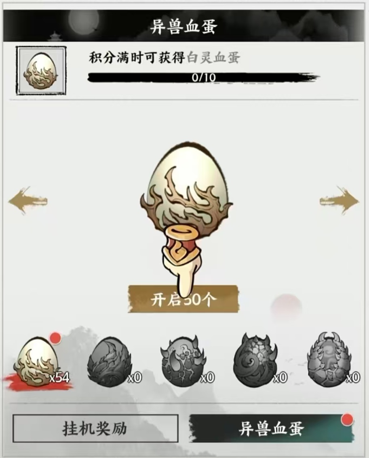This screenshot has width=369, height=458.
Task: Select the third gray horned egg
Action: pos(183,361)
